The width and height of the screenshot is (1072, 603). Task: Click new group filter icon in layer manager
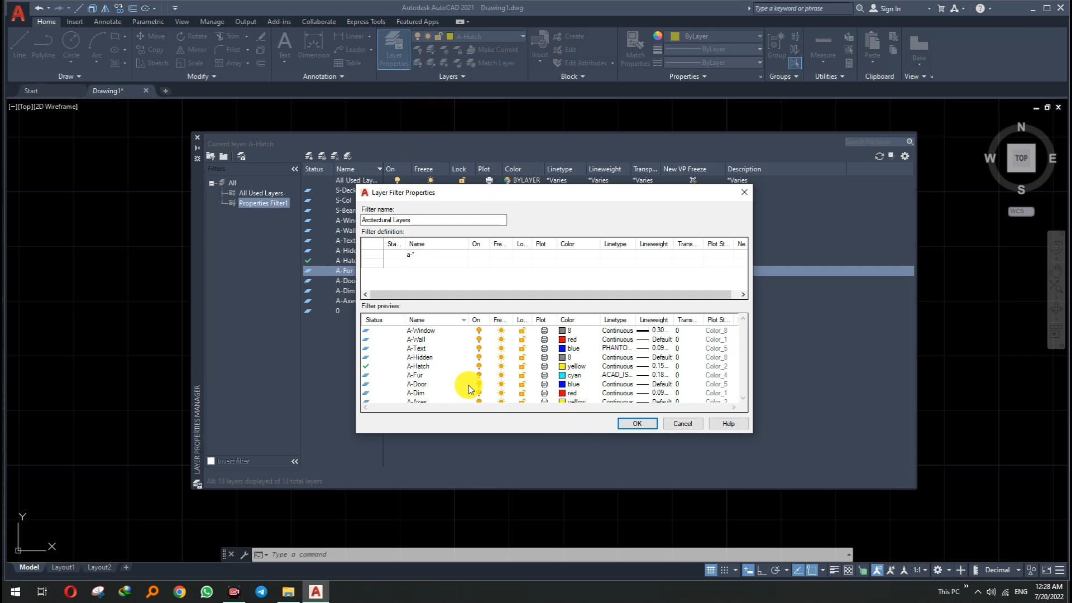click(x=223, y=156)
